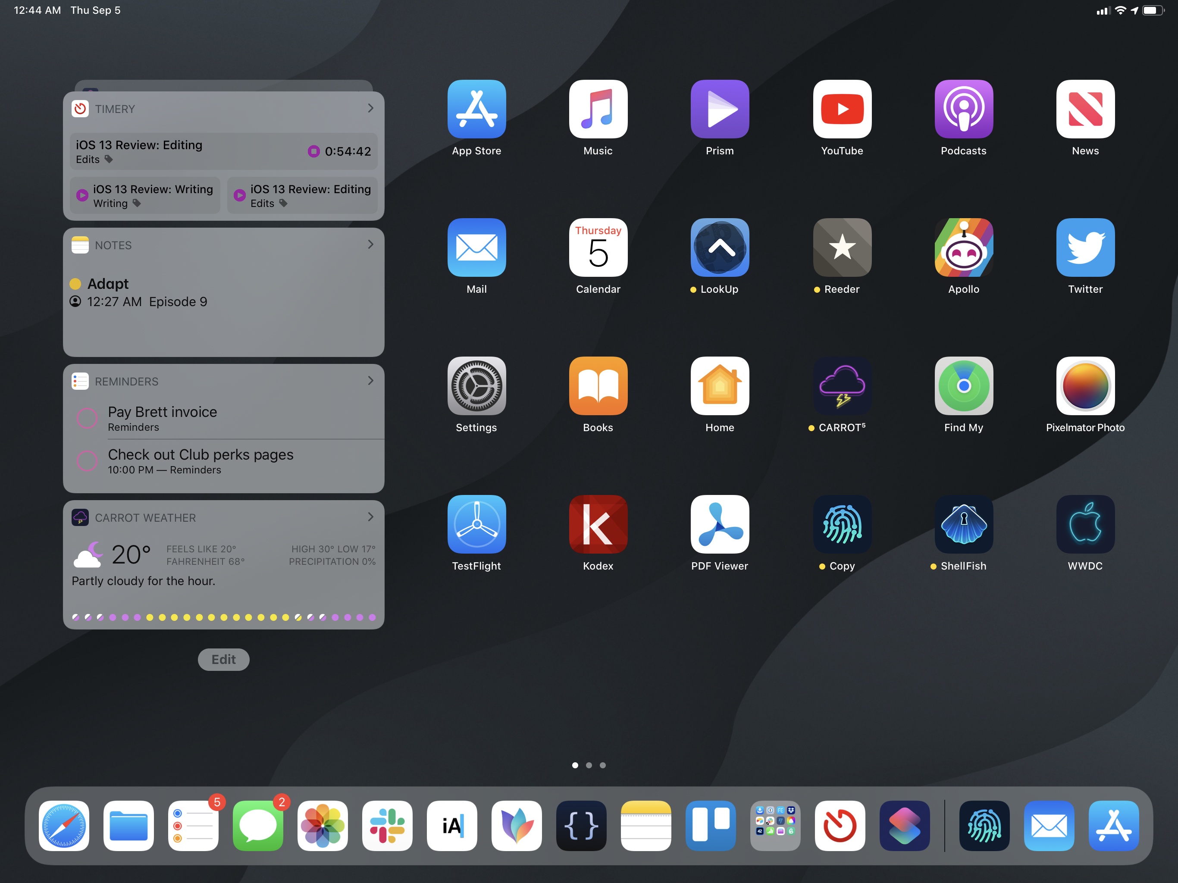Open the YouTube app
Image resolution: width=1178 pixels, height=883 pixels.
(842, 109)
